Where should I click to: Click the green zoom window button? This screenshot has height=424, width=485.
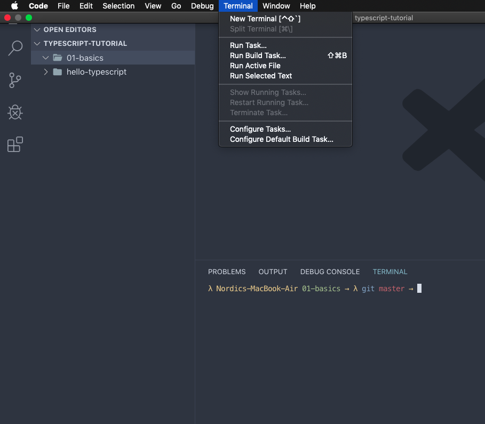click(29, 18)
